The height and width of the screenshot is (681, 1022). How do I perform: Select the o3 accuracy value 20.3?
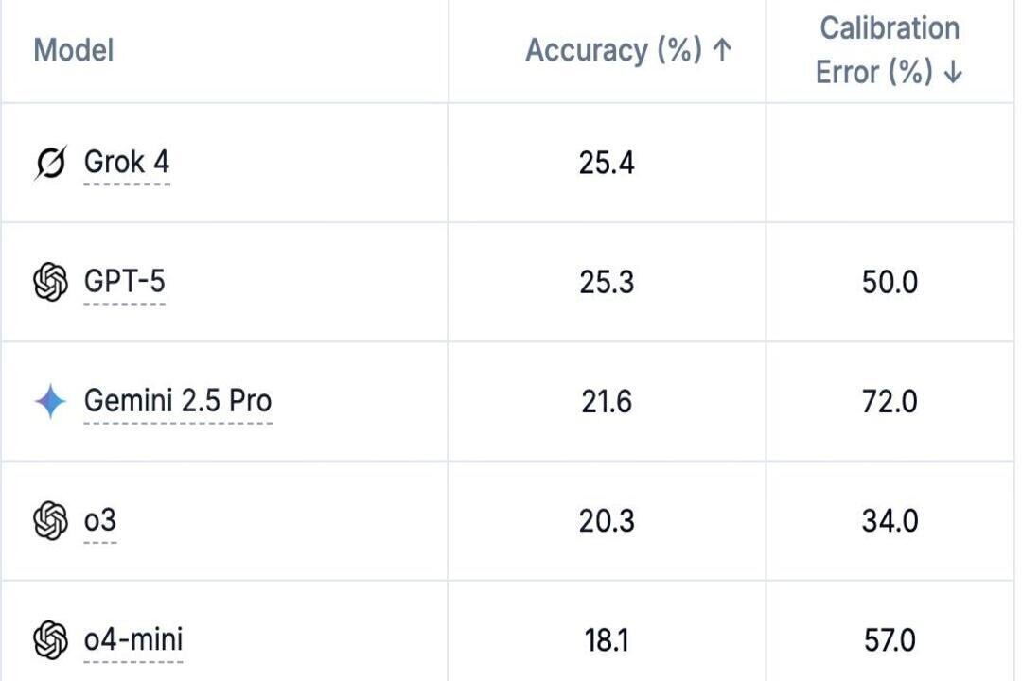pyautogui.click(x=607, y=521)
